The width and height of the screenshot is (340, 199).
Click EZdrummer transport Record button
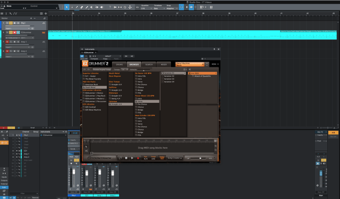pyautogui.click(x=138, y=158)
